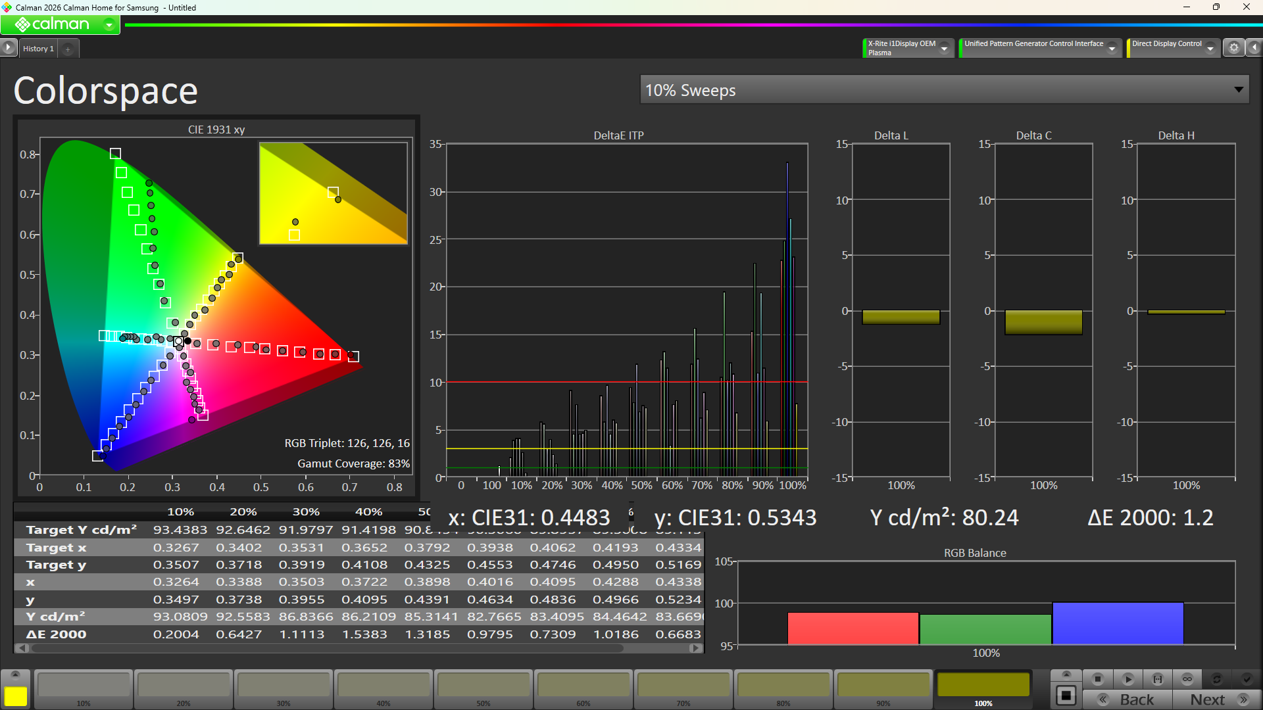Select the Target Y cd/m² row header

82,530
